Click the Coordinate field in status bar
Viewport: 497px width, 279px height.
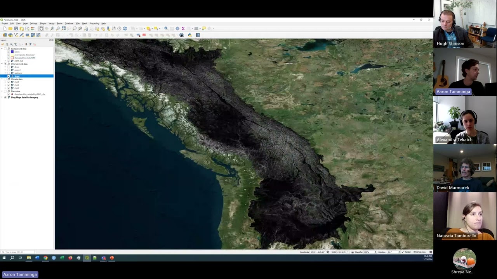coord(318,252)
